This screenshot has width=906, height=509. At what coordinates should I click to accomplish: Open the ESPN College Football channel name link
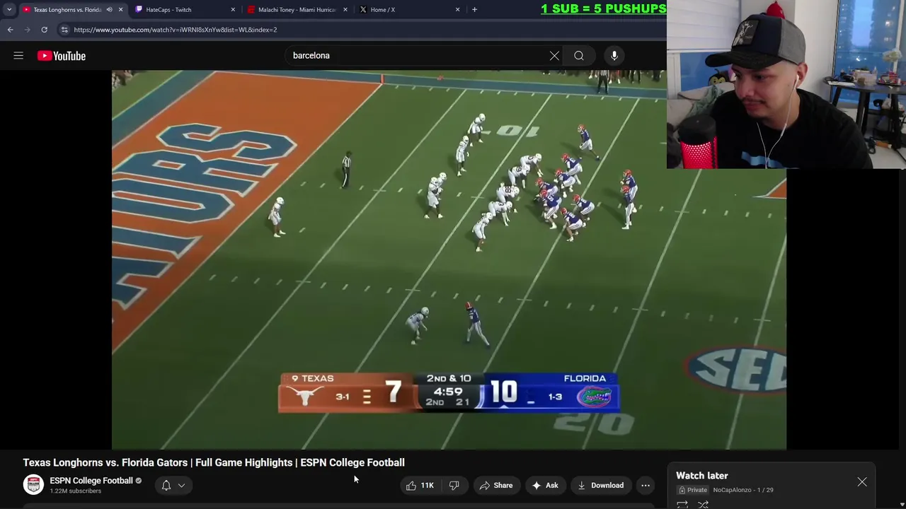point(91,481)
